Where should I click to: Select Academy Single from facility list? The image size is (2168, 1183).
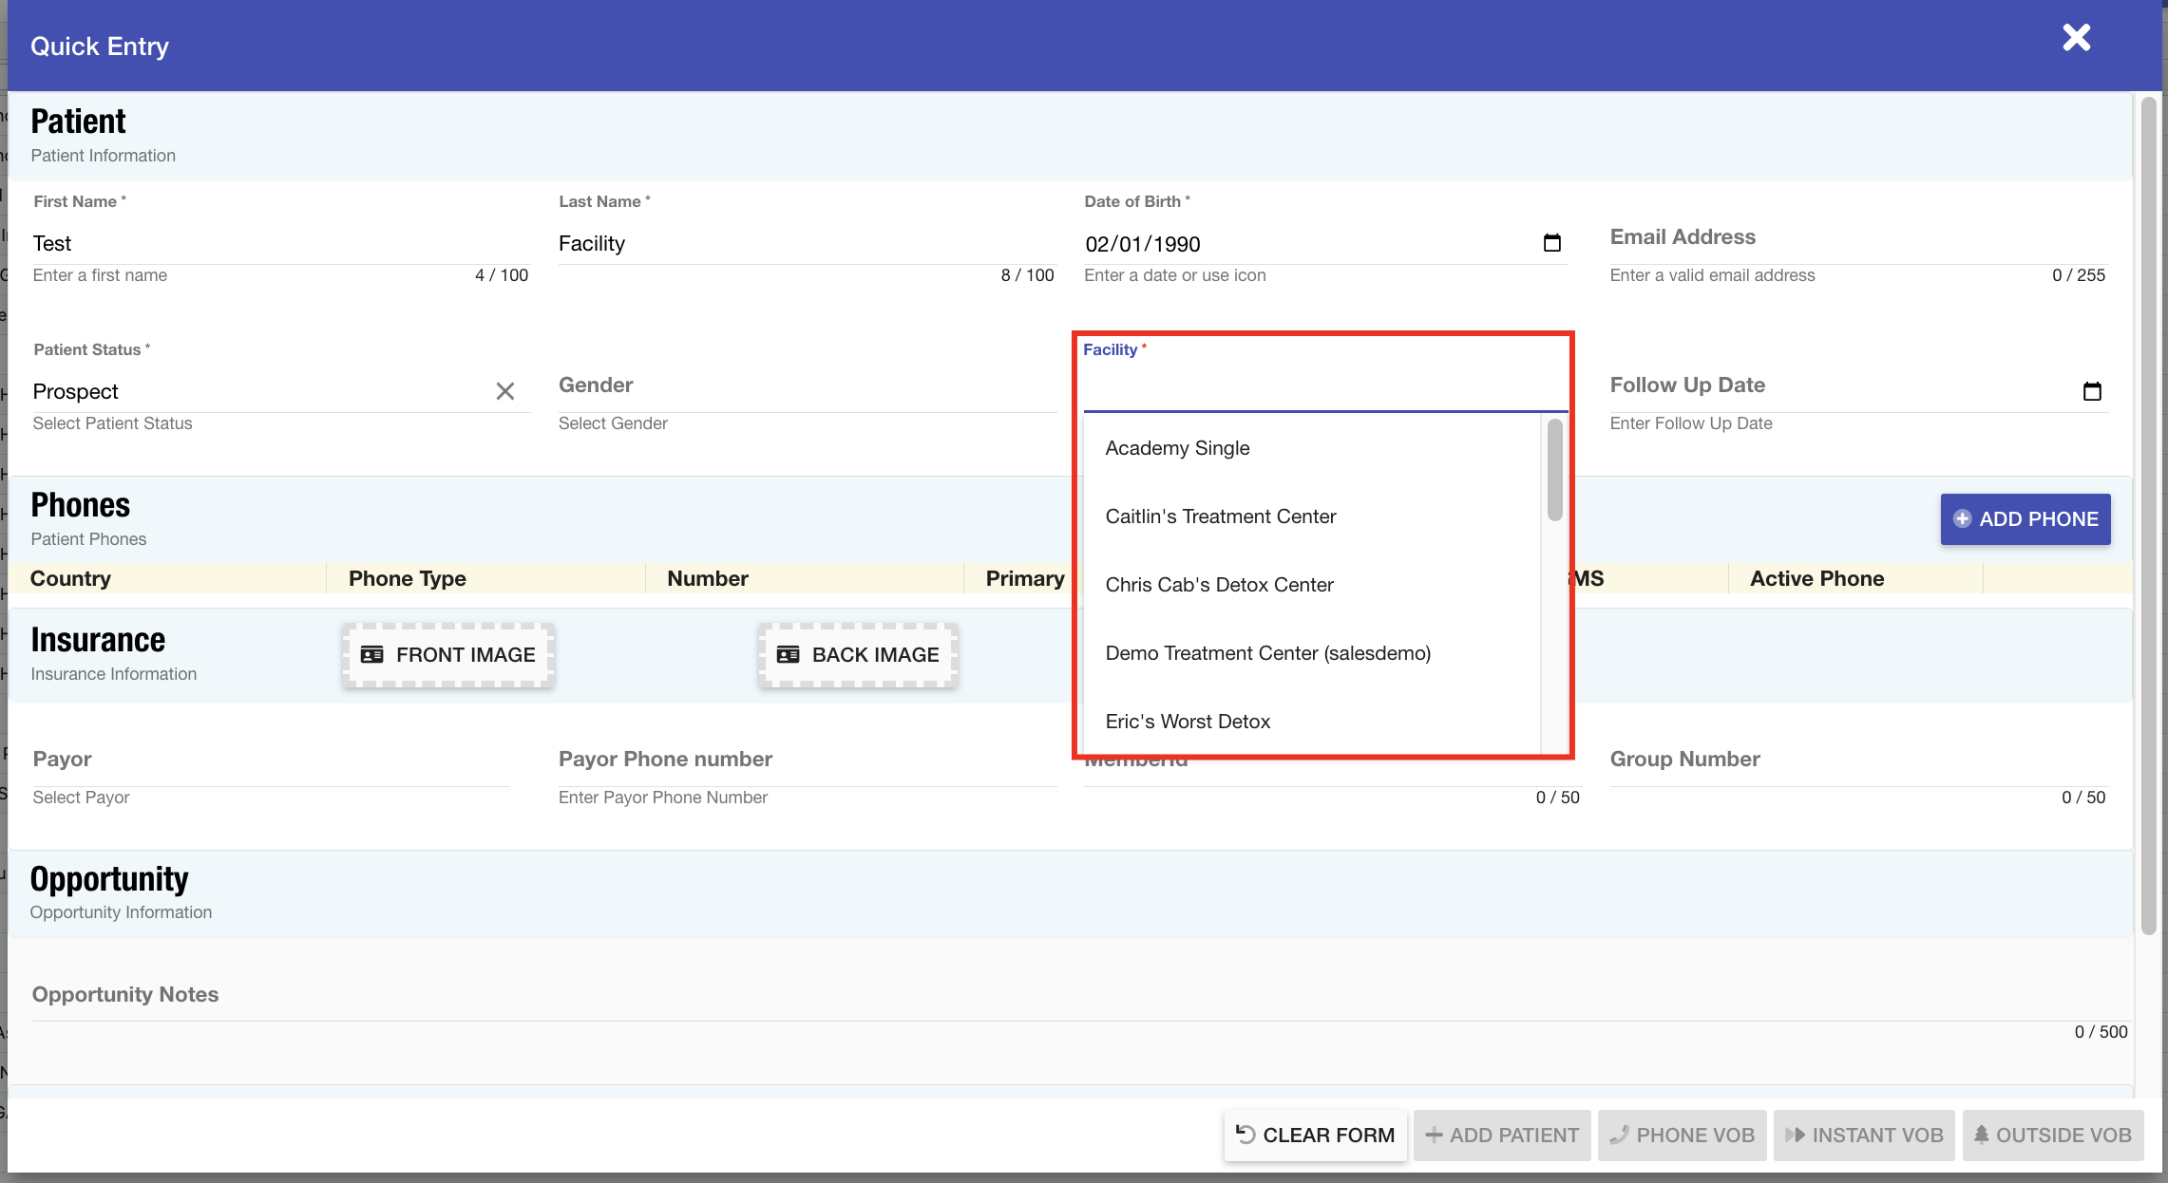tap(1177, 448)
